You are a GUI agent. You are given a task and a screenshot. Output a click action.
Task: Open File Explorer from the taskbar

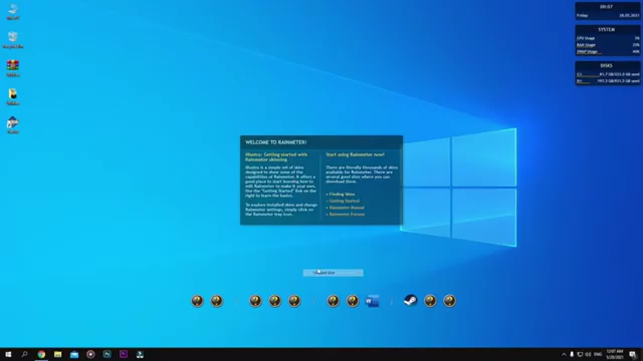(x=58, y=354)
